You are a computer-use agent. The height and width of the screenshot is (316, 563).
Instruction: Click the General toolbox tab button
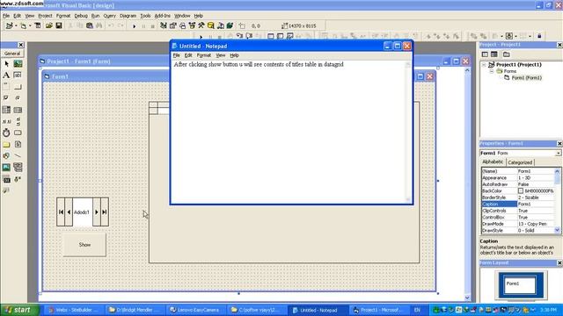click(x=12, y=54)
